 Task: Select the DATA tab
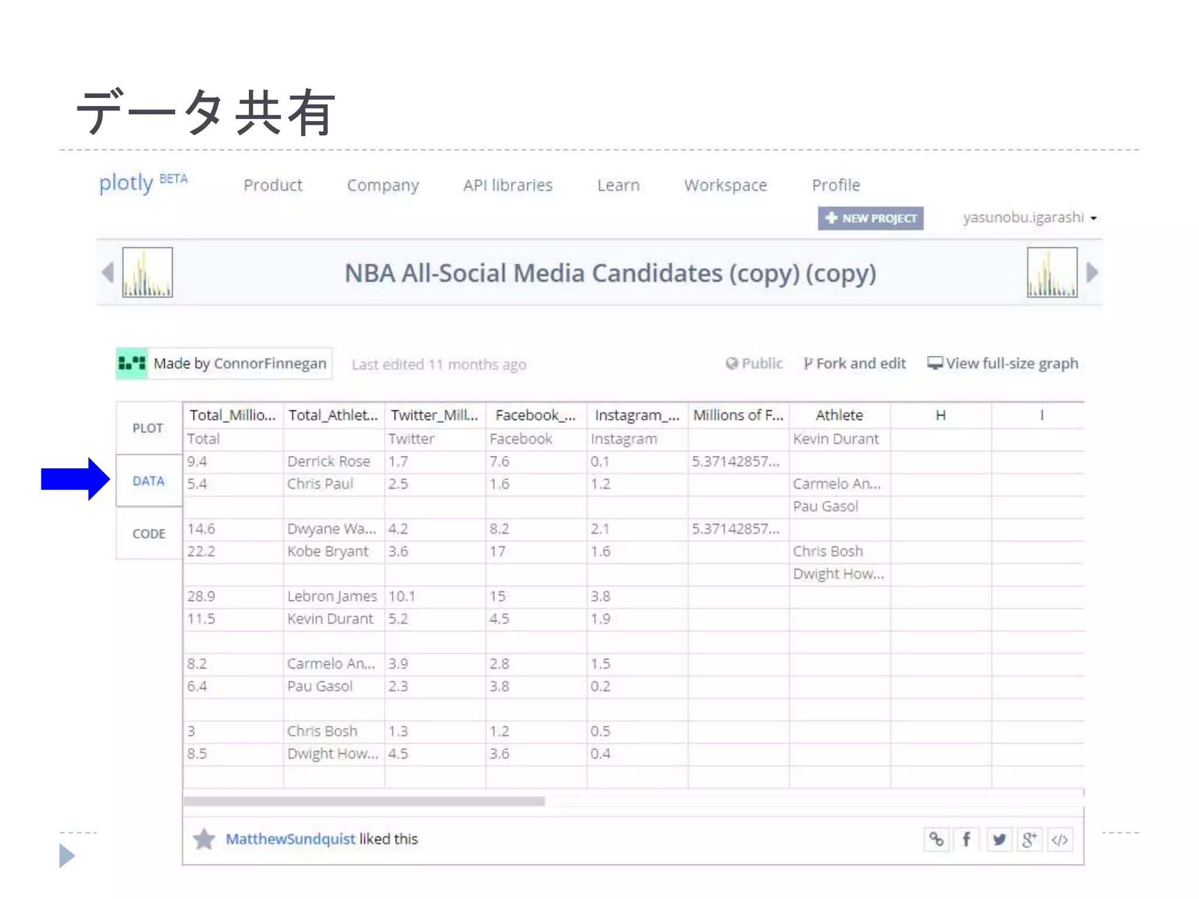click(149, 481)
